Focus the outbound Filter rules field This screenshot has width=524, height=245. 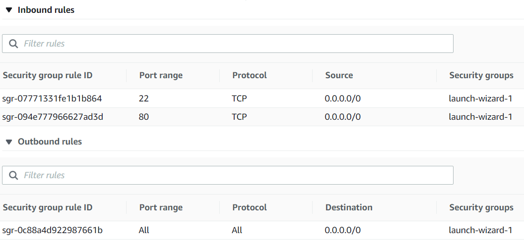233,175
